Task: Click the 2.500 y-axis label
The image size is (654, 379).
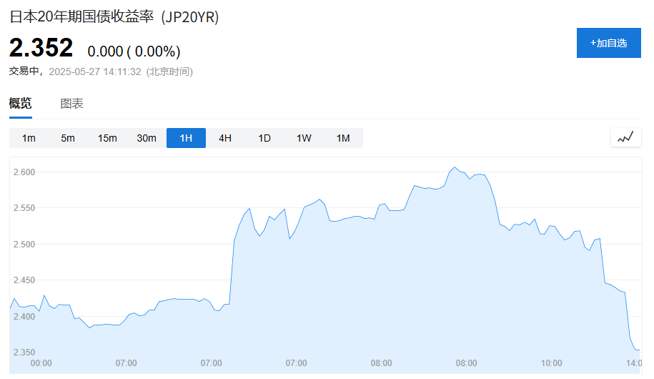Action: (x=24, y=244)
